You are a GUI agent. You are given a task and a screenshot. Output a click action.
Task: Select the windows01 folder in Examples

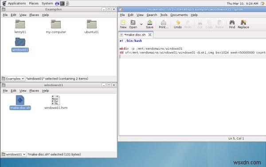coord(20,42)
